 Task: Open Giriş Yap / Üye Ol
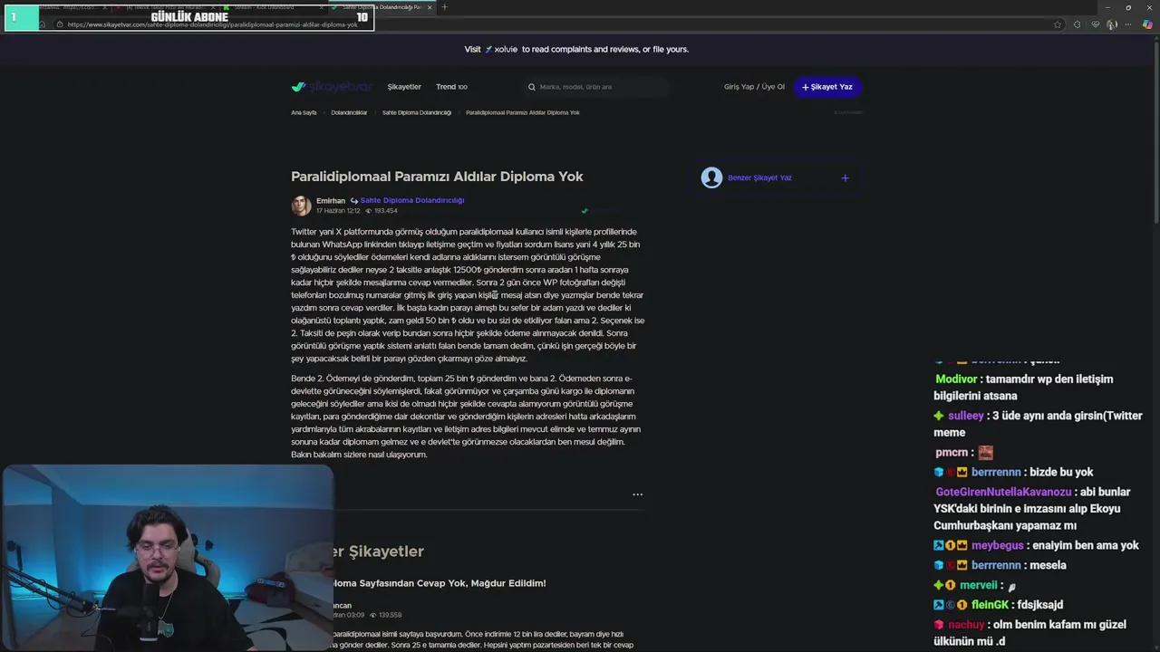point(754,87)
